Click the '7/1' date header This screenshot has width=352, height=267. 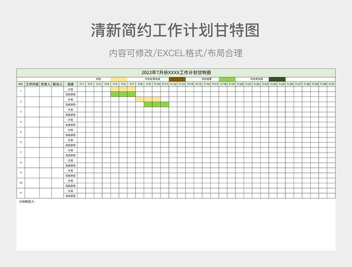click(x=81, y=84)
